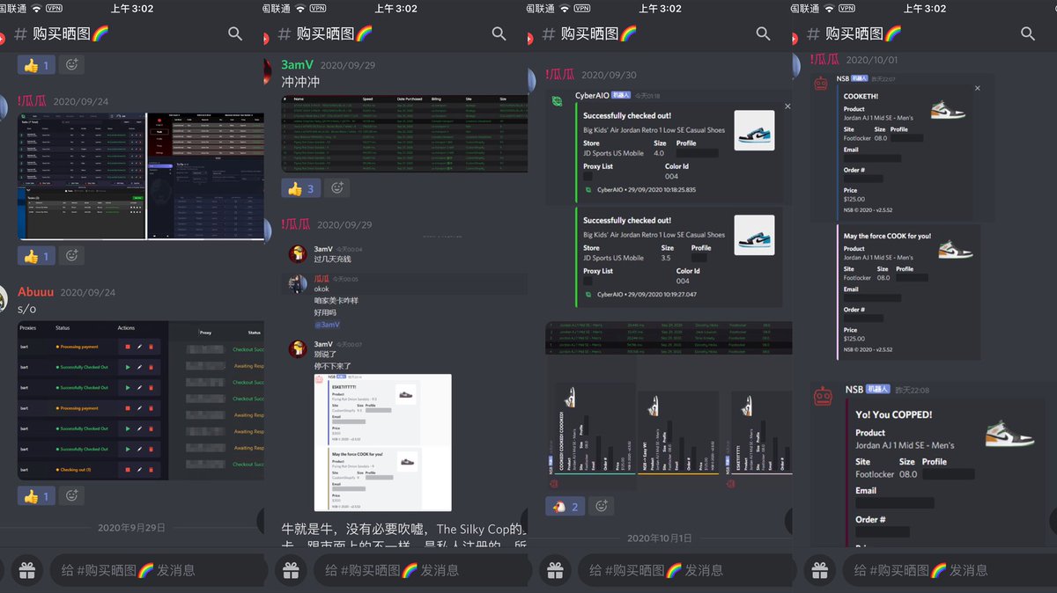Tap the 2020年9月29日 date divider label
Viewport: 1057px width, 593px height.
[131, 528]
